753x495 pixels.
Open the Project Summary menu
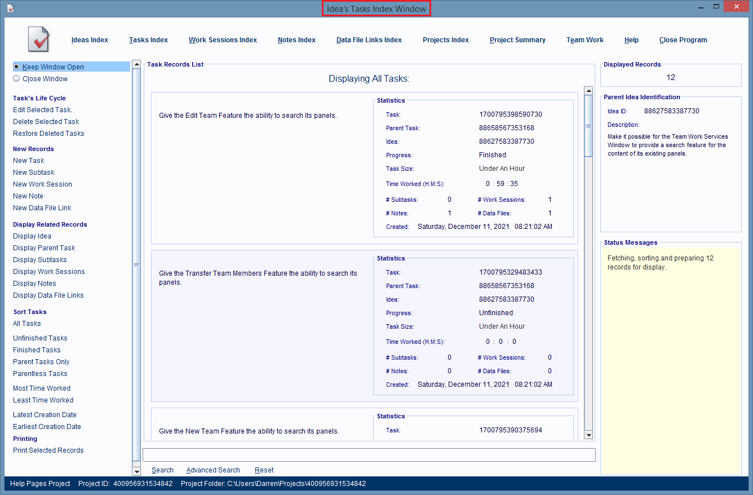click(517, 40)
